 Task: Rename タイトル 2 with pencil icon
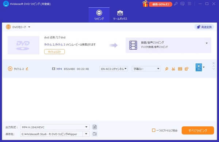(27, 69)
